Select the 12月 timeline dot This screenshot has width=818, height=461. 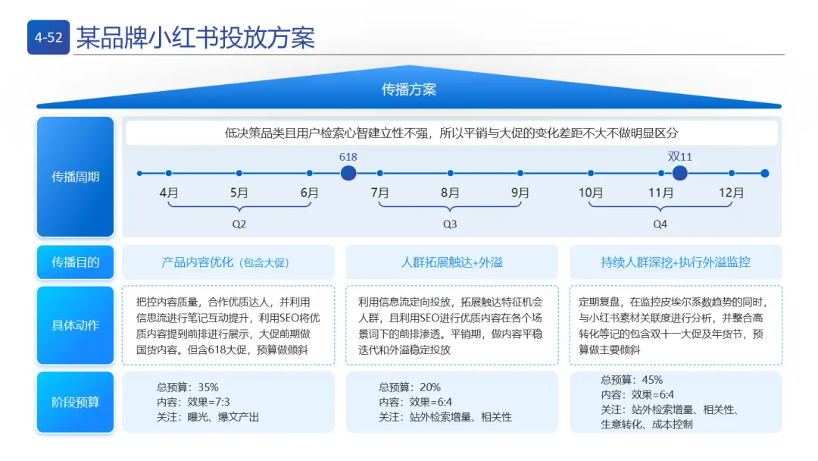[x=730, y=173]
